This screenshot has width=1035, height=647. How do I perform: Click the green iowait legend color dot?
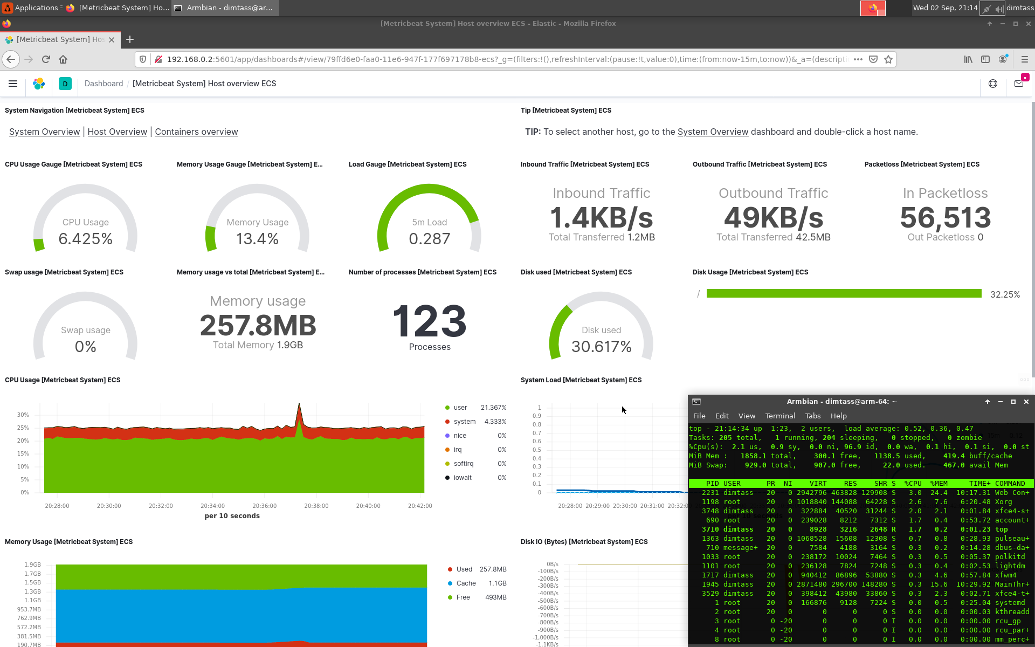pos(447,478)
